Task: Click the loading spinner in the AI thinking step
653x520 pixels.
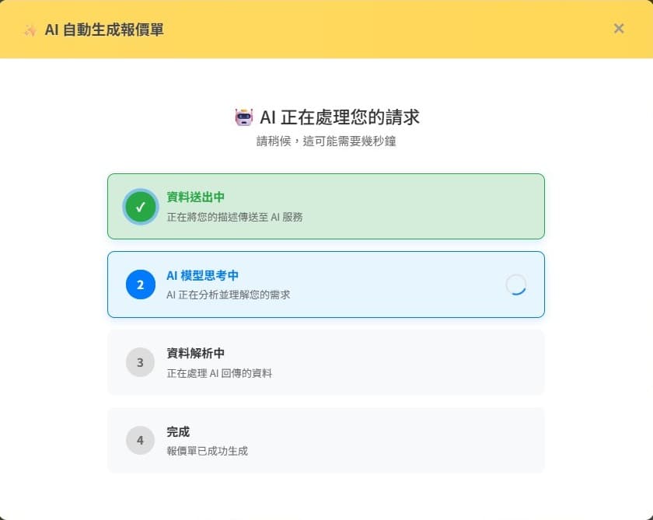Action: (x=517, y=284)
